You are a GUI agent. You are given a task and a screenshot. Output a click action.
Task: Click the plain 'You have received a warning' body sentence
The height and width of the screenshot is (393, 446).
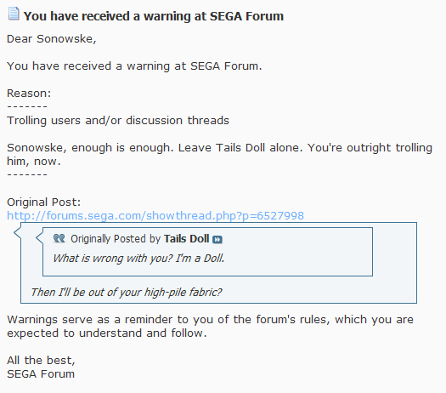pyautogui.click(x=134, y=66)
